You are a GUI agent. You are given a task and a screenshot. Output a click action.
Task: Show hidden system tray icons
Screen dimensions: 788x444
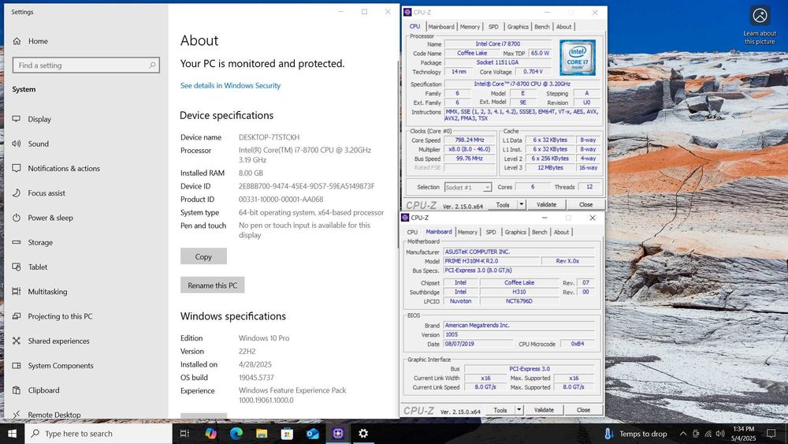(683, 434)
